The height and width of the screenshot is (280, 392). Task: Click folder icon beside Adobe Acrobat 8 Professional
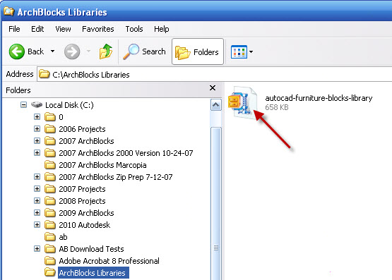(50, 260)
